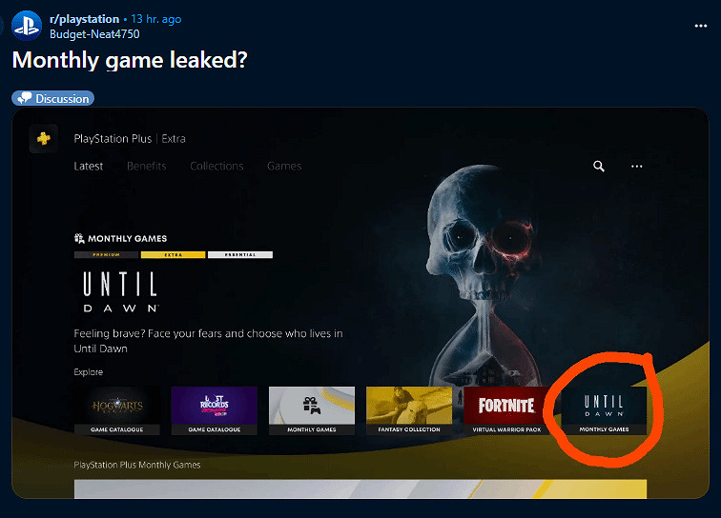Switch to the Latest tab
This screenshot has width=721, height=518.
pos(89,167)
